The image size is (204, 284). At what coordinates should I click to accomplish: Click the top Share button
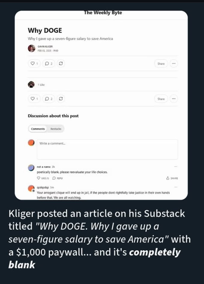pos(161,63)
